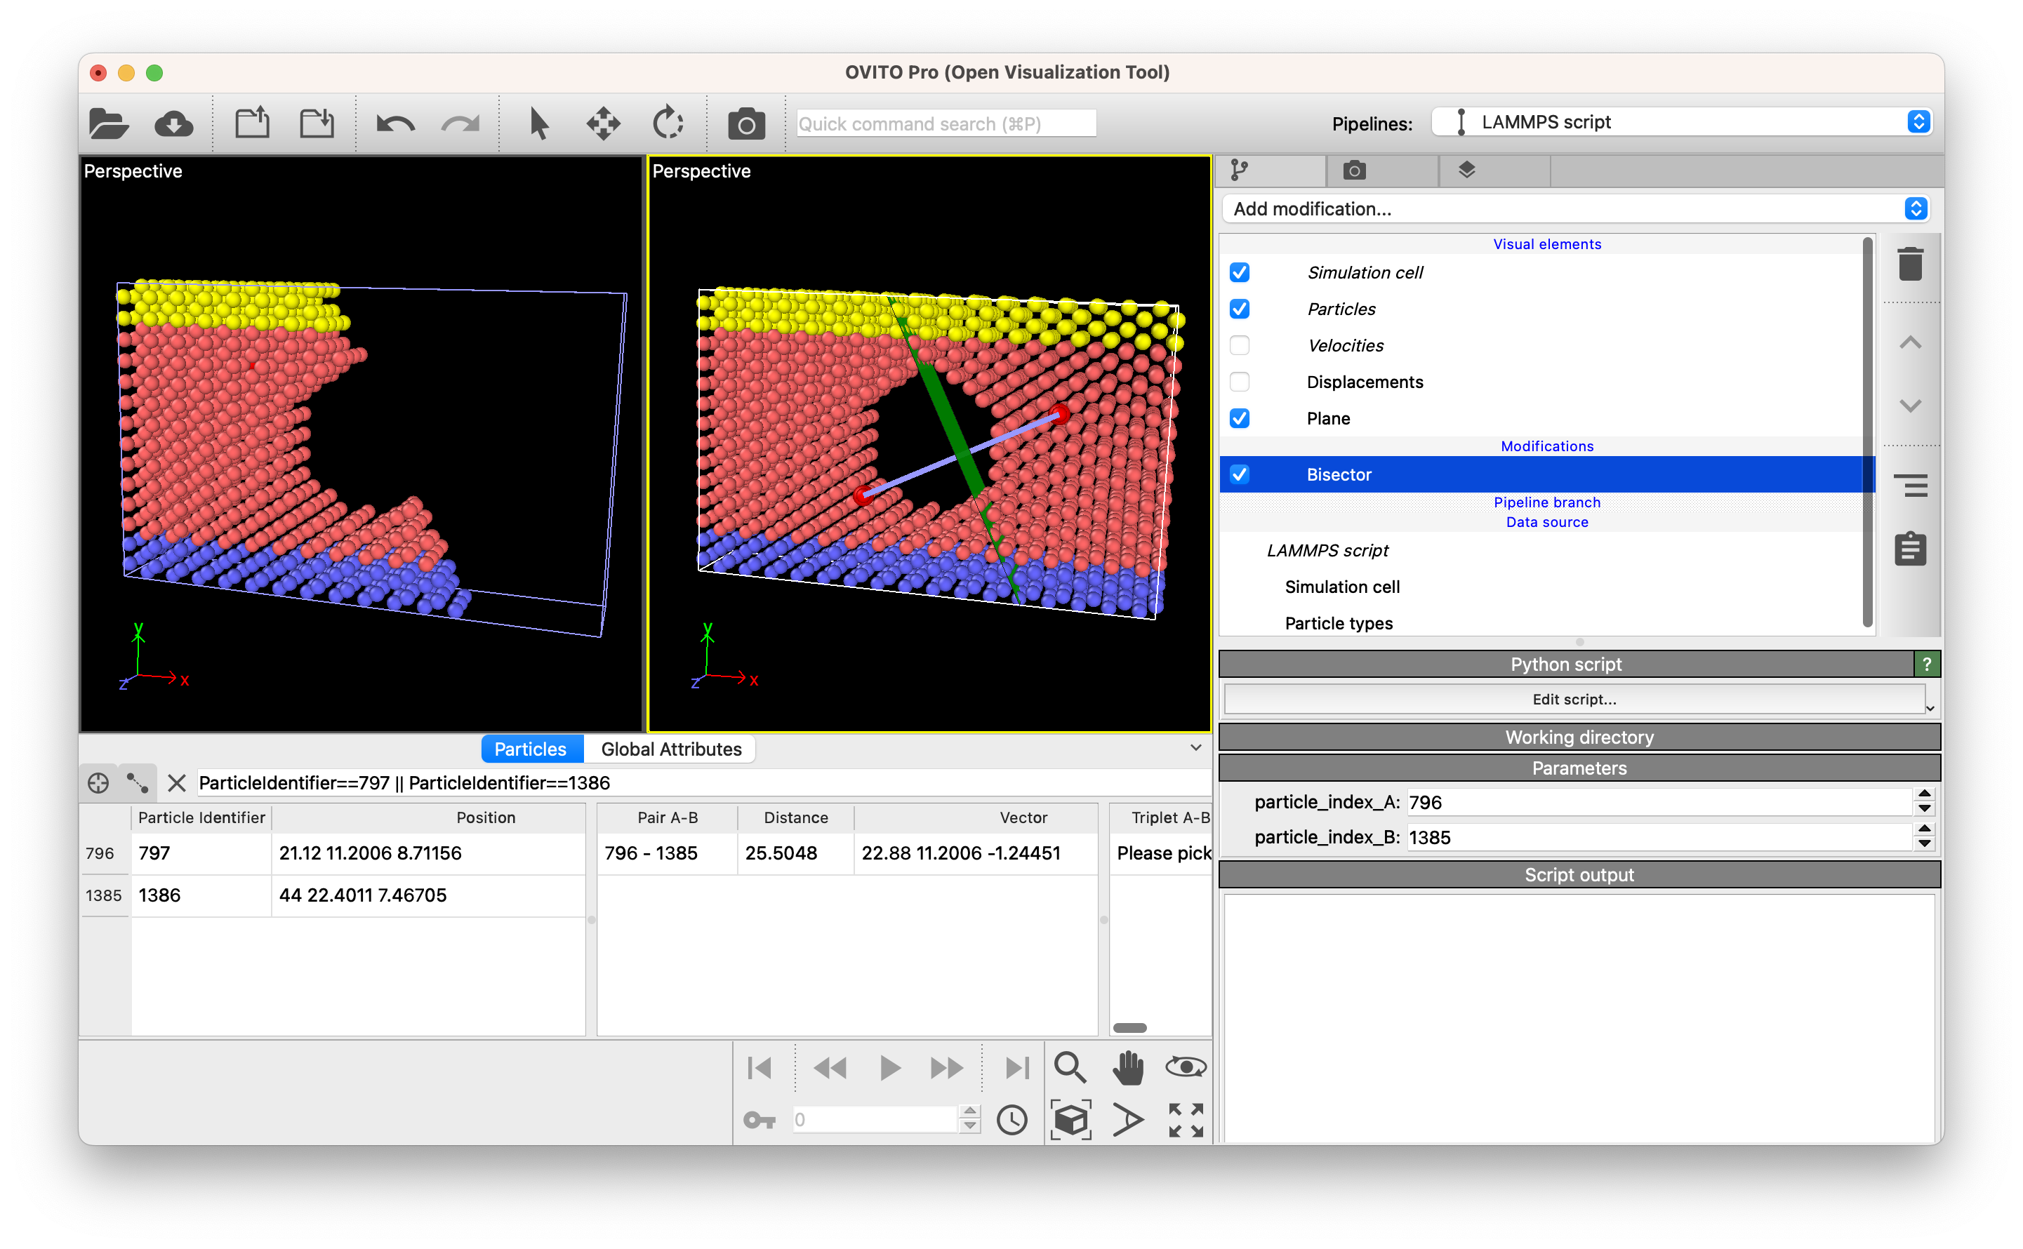Click the Render Active Viewport camera icon
Screen dimensions: 2023x1249
[745, 124]
